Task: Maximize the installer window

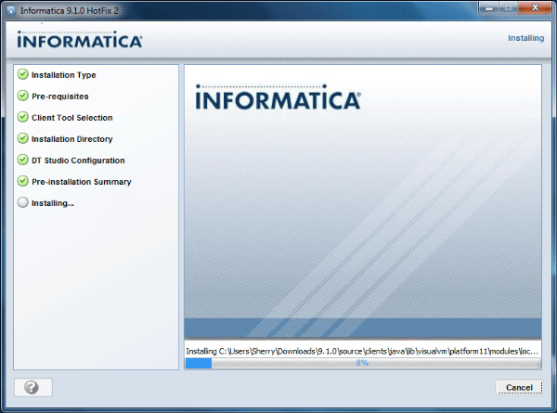Action: [509, 7]
